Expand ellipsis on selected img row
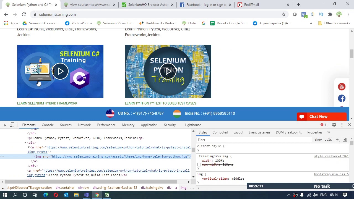The height and width of the screenshot is (199, 354). (2, 156)
